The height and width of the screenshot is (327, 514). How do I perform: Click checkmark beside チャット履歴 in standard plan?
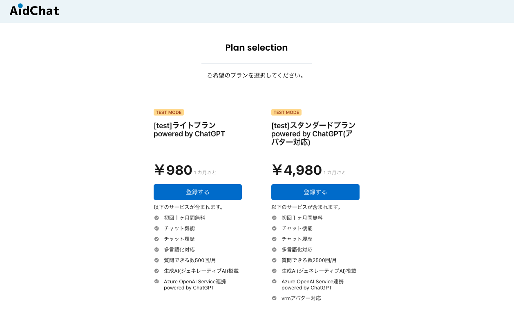274,239
